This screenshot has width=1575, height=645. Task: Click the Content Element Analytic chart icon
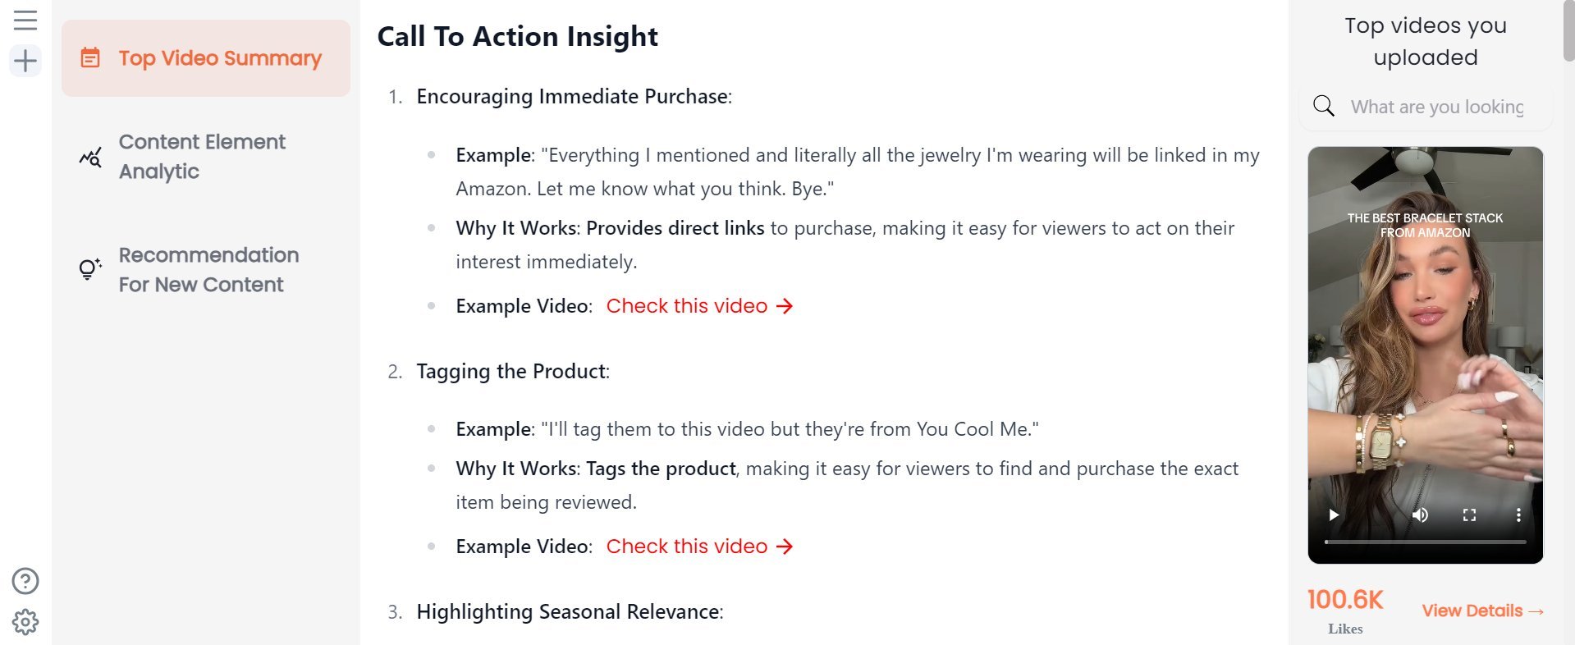click(89, 156)
